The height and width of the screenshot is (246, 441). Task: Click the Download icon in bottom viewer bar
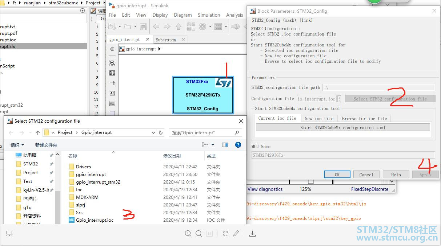click(252, 233)
